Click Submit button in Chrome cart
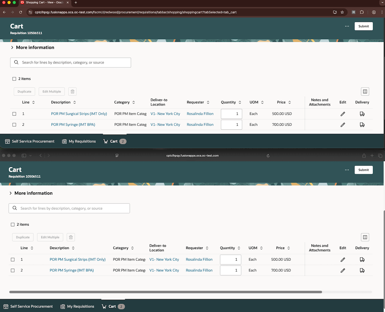The height and width of the screenshot is (312, 385). coord(363,26)
